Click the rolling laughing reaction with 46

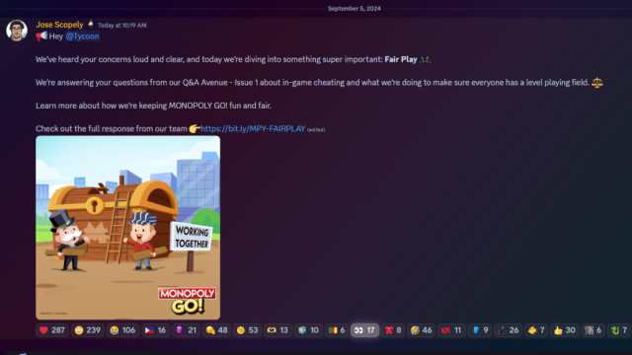(422, 330)
